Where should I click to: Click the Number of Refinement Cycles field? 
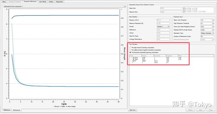pos(207,36)
